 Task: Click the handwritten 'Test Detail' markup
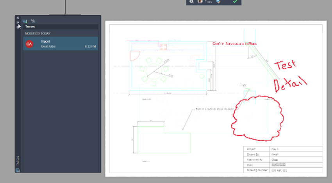coord(290,76)
